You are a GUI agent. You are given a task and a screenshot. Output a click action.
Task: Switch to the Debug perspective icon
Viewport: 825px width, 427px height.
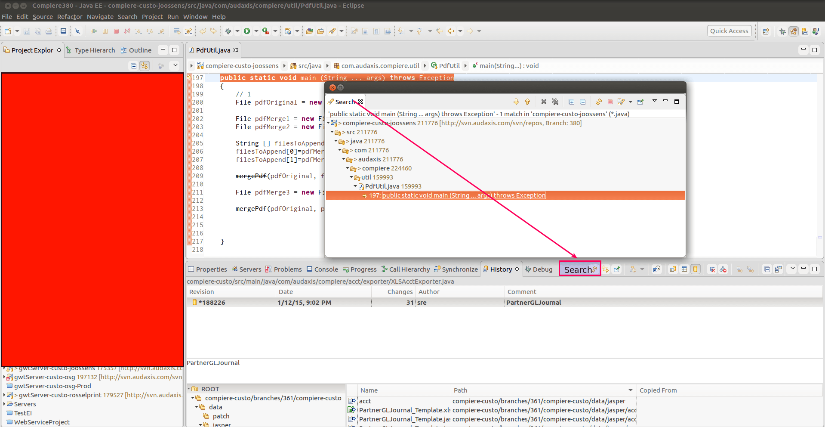pos(782,31)
